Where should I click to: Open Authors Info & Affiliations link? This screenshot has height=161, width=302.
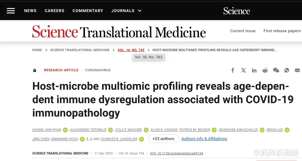tap(204, 139)
